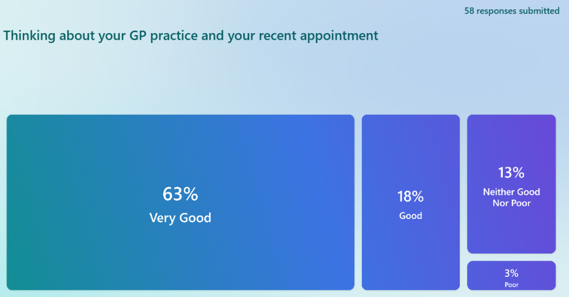Click the 'Neither Good Nor Poor' label
Screen dimensions: 569x297
pyautogui.click(x=512, y=197)
